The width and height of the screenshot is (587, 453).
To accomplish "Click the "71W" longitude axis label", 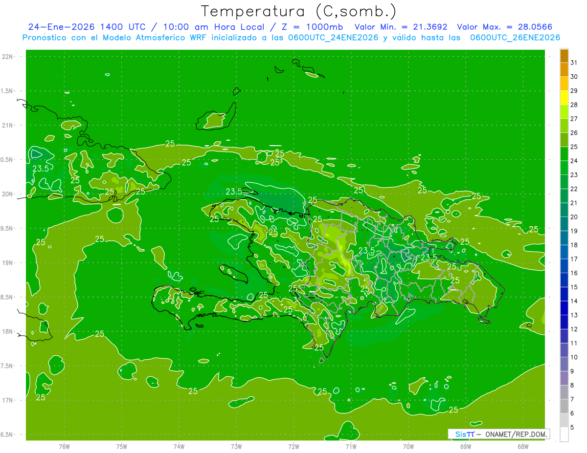I will point(351,446).
